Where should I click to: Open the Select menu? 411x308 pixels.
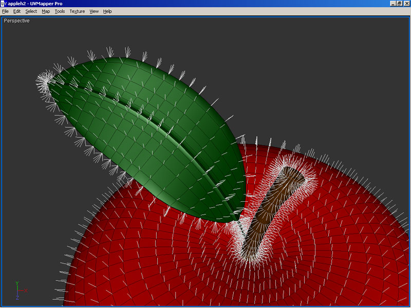tap(31, 11)
